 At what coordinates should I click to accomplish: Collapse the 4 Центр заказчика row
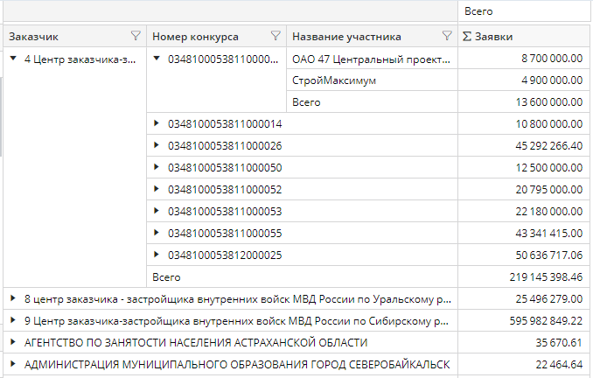(13, 59)
